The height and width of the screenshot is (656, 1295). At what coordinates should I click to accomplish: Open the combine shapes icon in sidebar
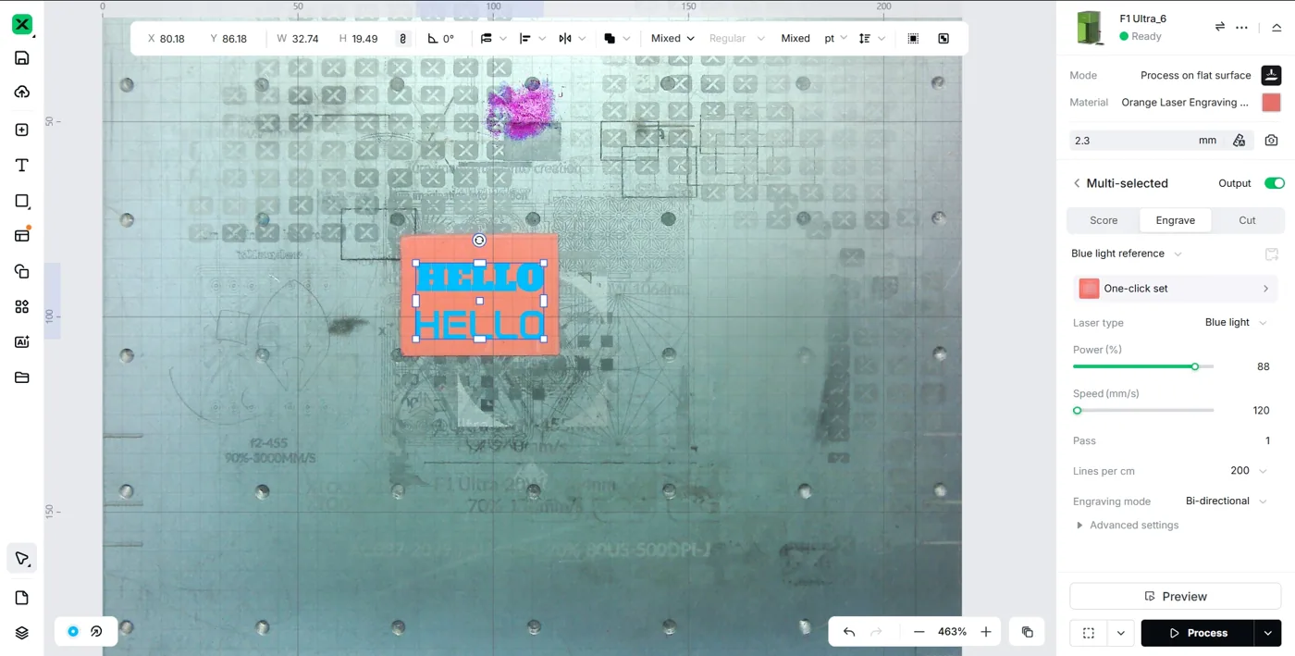pos(22,271)
